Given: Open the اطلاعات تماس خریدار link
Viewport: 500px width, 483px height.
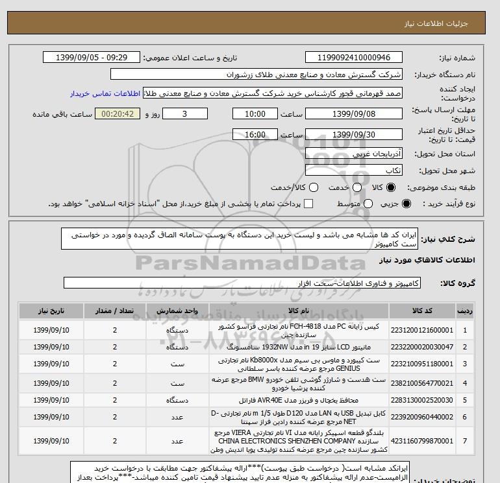Looking at the screenshot, I should [105, 94].
